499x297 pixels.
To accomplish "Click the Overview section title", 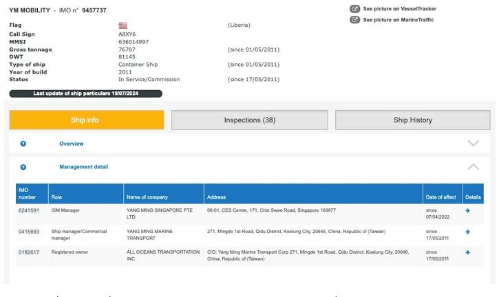I will 72,144.
